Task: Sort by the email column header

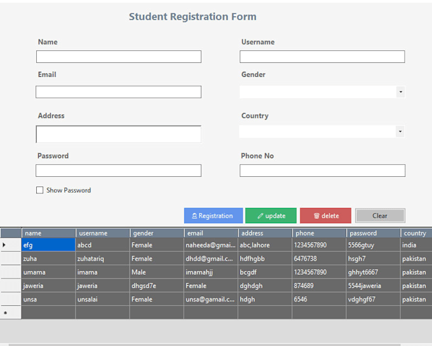Action: tap(211, 233)
